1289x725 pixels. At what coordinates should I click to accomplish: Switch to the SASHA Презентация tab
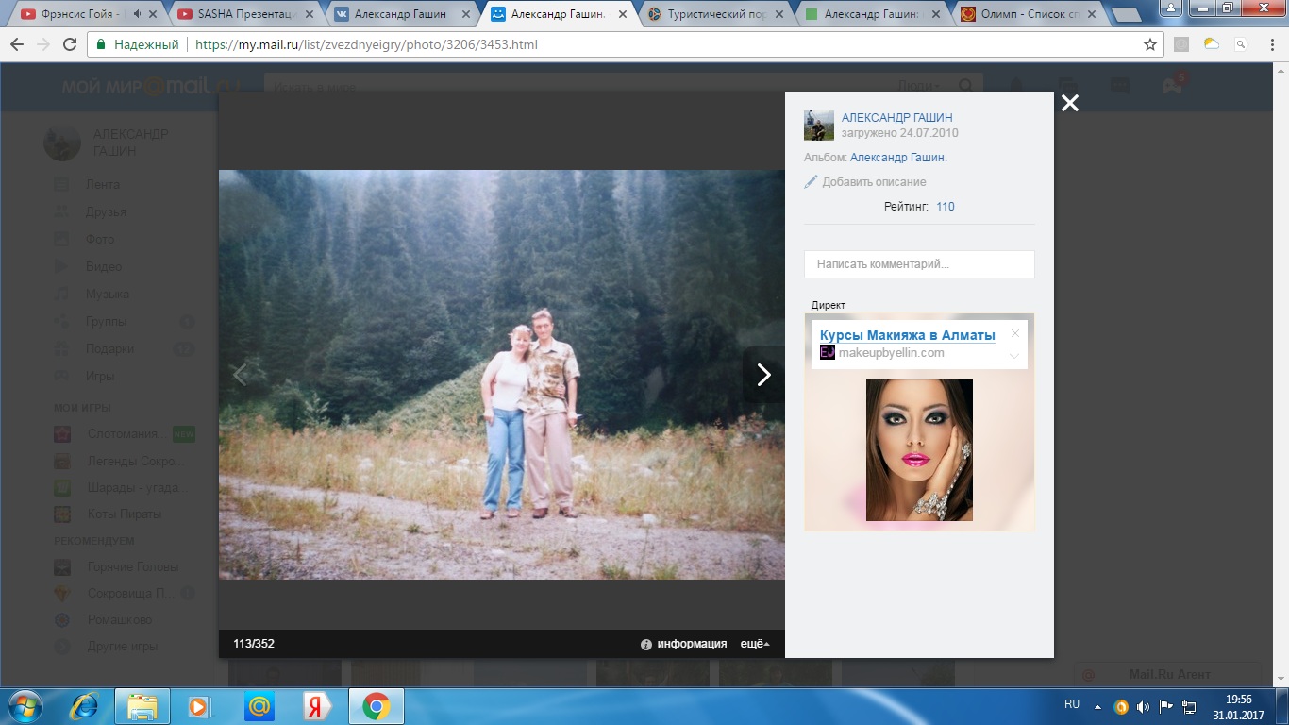pyautogui.click(x=245, y=14)
